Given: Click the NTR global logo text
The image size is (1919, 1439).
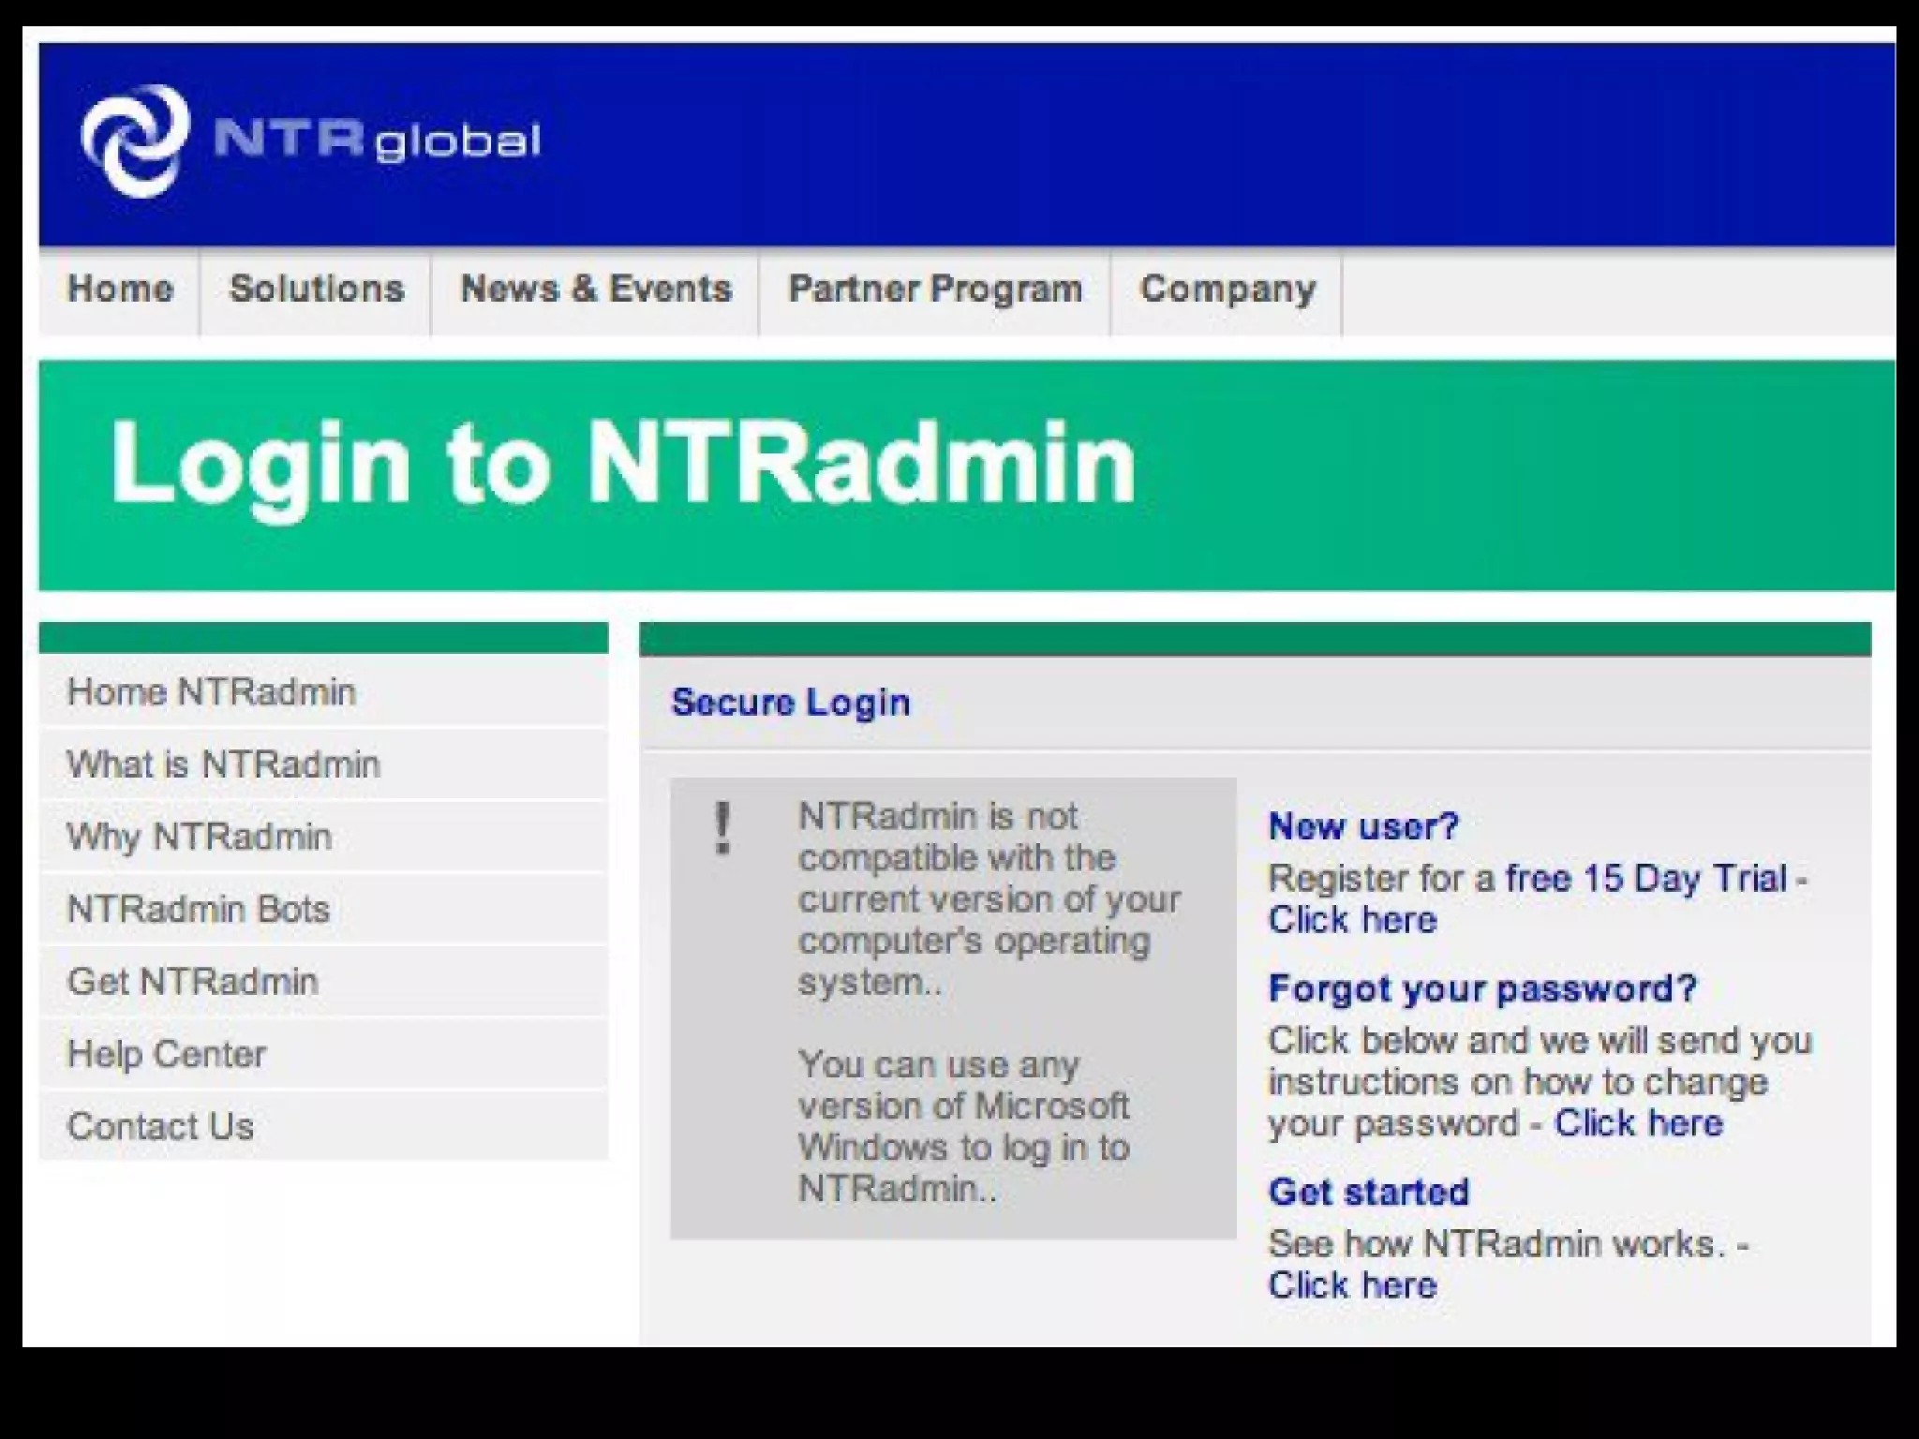Looking at the screenshot, I should [x=378, y=141].
